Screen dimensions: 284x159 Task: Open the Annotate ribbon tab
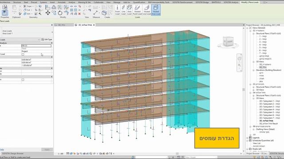[62, 2]
